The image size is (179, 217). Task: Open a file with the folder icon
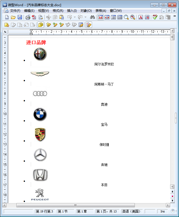tap(13, 17)
